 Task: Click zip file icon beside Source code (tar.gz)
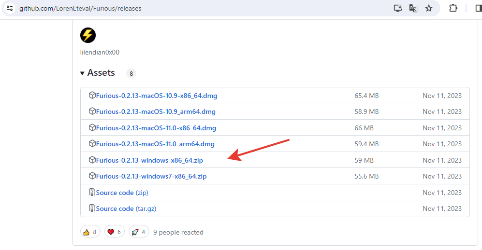coord(92,208)
